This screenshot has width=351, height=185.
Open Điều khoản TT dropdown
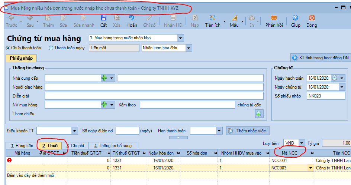point(74,131)
